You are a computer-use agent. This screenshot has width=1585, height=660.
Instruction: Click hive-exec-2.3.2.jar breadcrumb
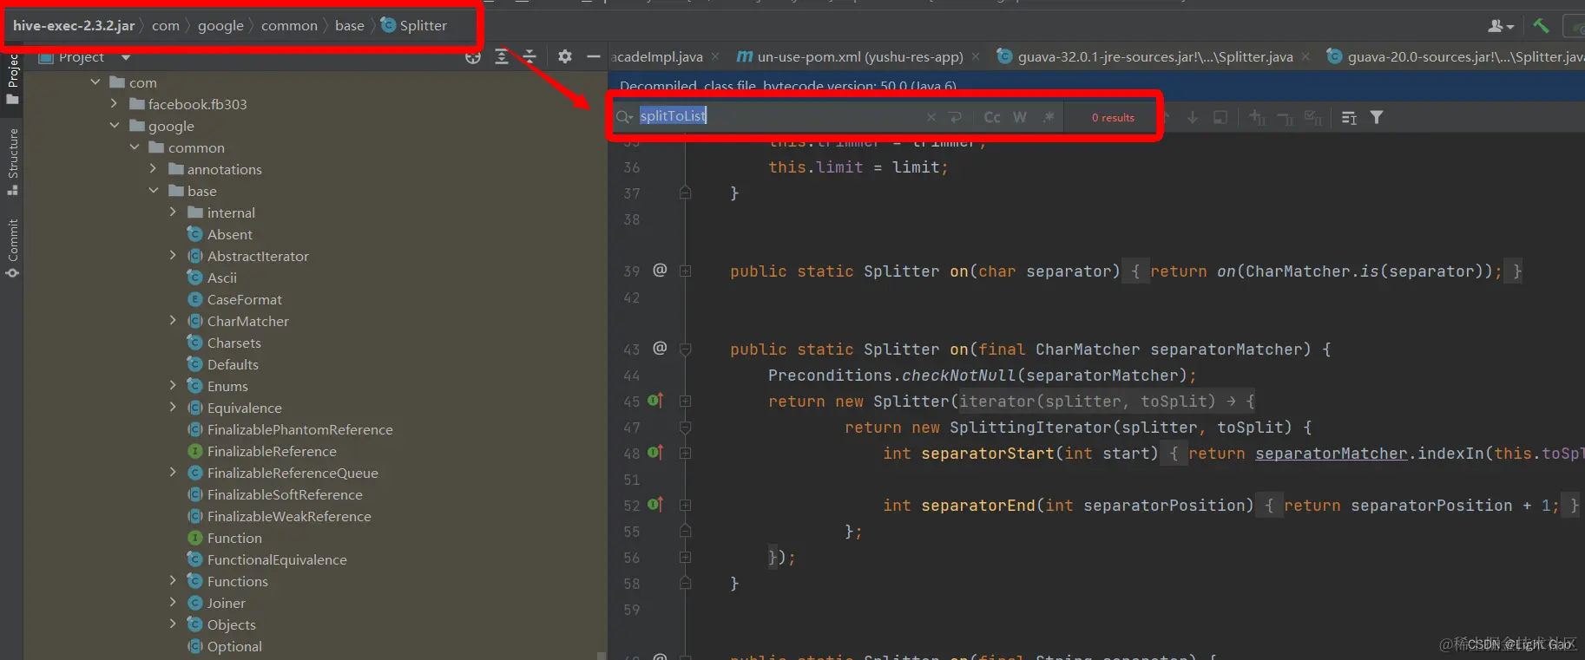click(x=74, y=25)
